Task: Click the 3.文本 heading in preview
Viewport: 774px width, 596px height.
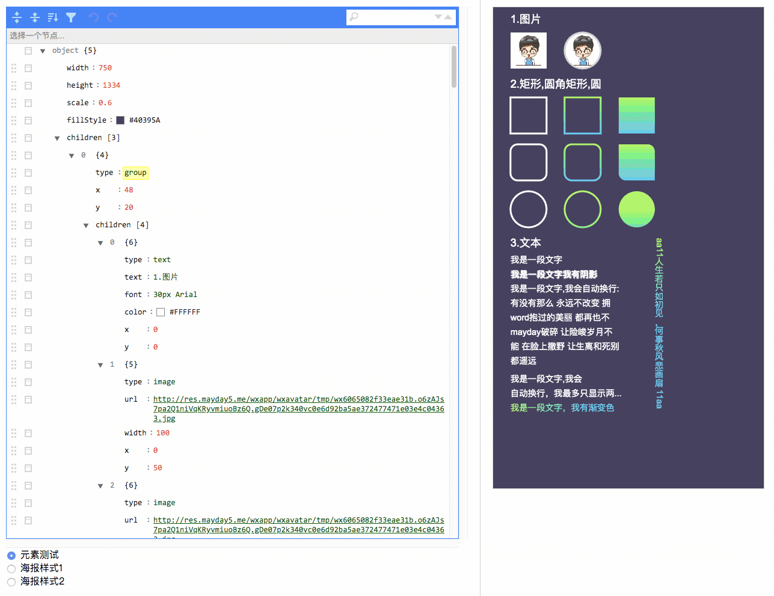Action: [x=526, y=243]
